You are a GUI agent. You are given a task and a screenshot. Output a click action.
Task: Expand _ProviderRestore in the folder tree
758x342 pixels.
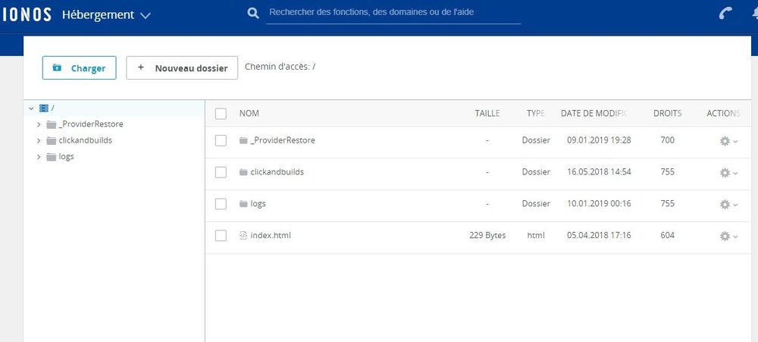[39, 124]
